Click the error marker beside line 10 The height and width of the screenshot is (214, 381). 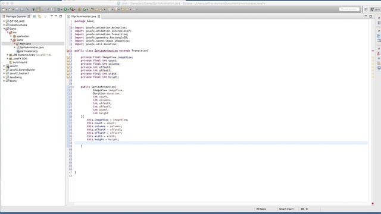coord(68,51)
